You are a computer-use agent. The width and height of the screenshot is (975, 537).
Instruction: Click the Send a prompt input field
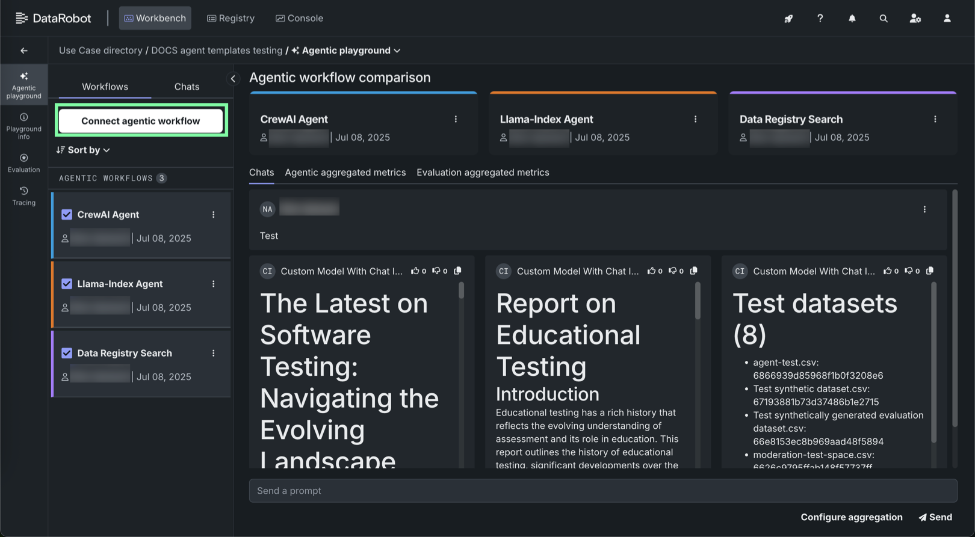tap(602, 491)
